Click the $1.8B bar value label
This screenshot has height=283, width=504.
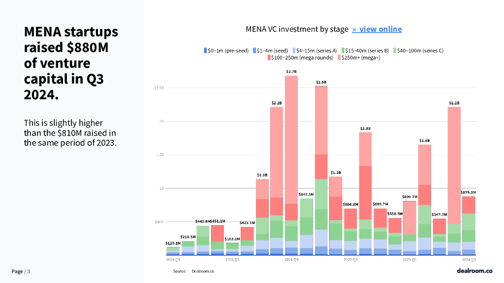[365, 128]
